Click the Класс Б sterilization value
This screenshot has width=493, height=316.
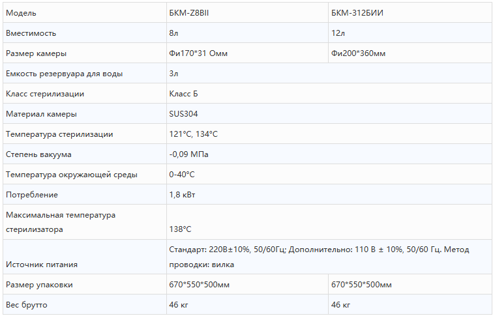(x=183, y=94)
